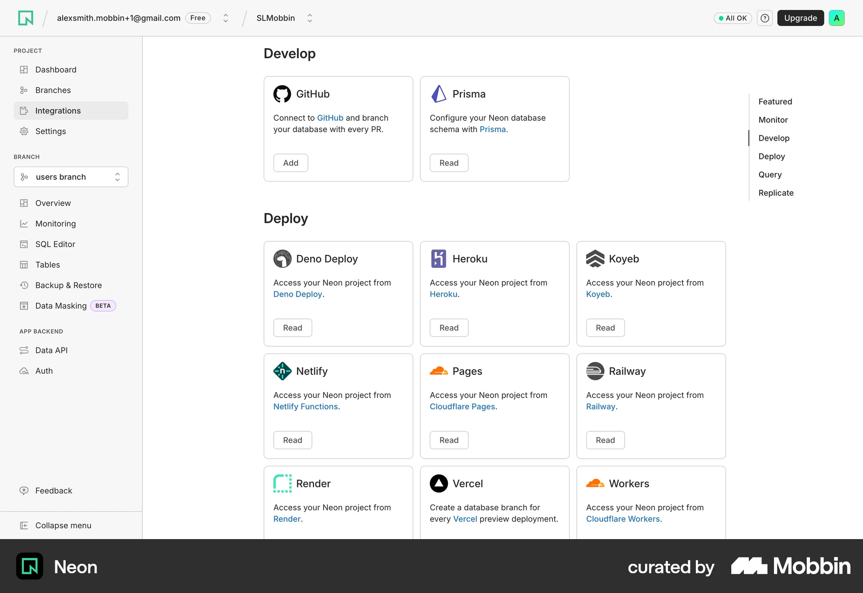Open the SQL Editor

pyautogui.click(x=71, y=244)
